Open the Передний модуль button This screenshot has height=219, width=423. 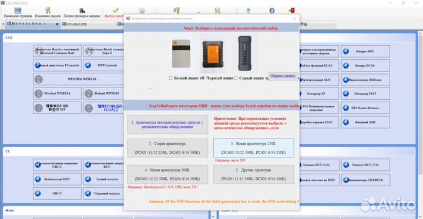pyautogui.click(x=103, y=193)
